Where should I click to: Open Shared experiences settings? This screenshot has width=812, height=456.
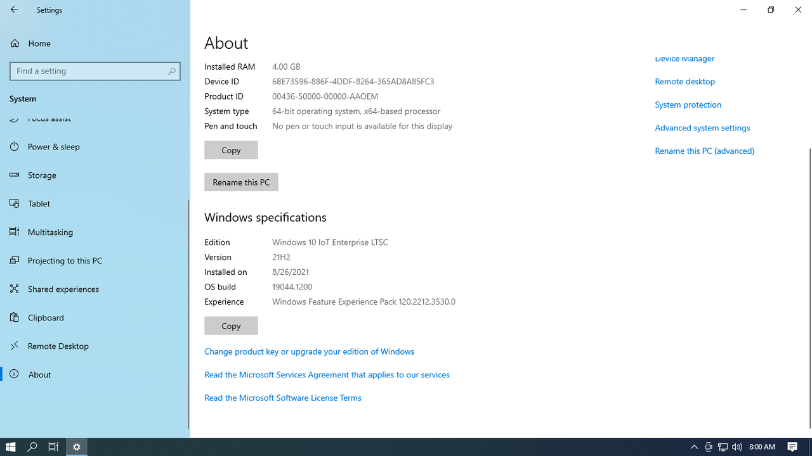95,289
